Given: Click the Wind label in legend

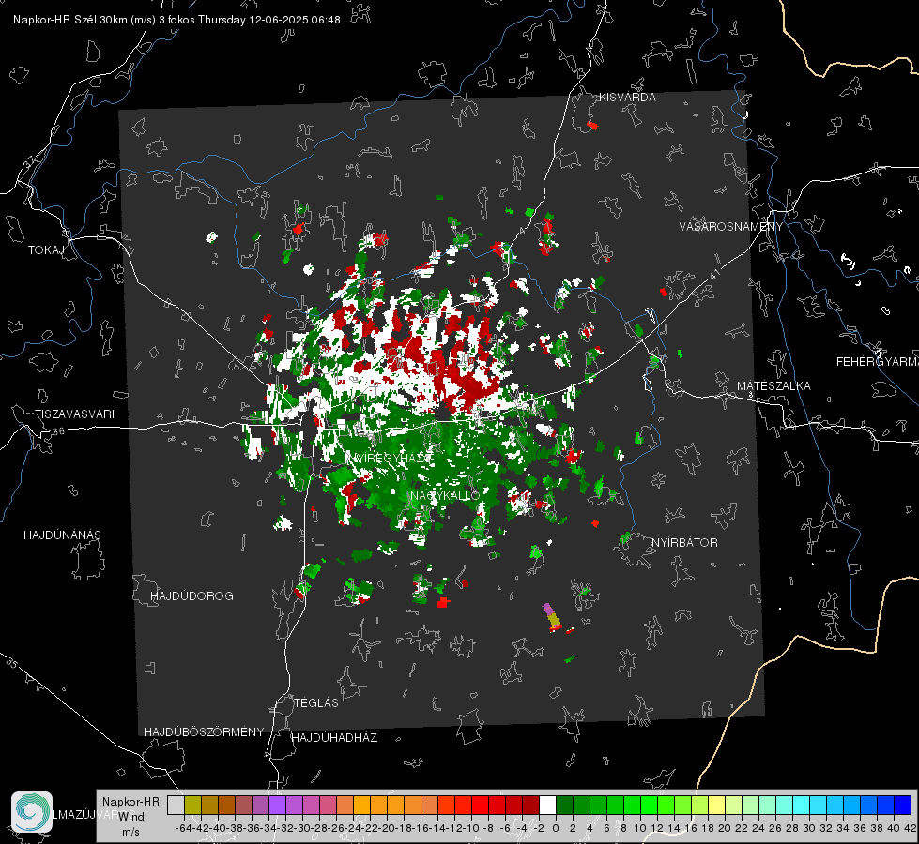Looking at the screenshot, I should 131,817.
